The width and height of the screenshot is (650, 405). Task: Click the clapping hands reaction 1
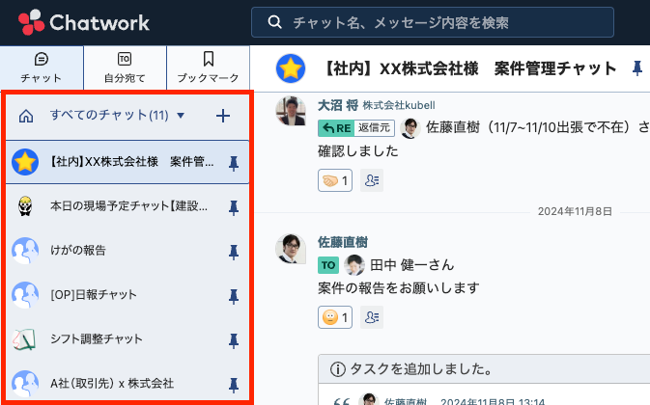335,180
